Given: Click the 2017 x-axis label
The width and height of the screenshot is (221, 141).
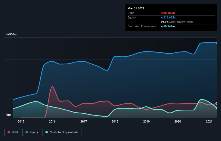Looking at the screenshot, I should 83,121.
